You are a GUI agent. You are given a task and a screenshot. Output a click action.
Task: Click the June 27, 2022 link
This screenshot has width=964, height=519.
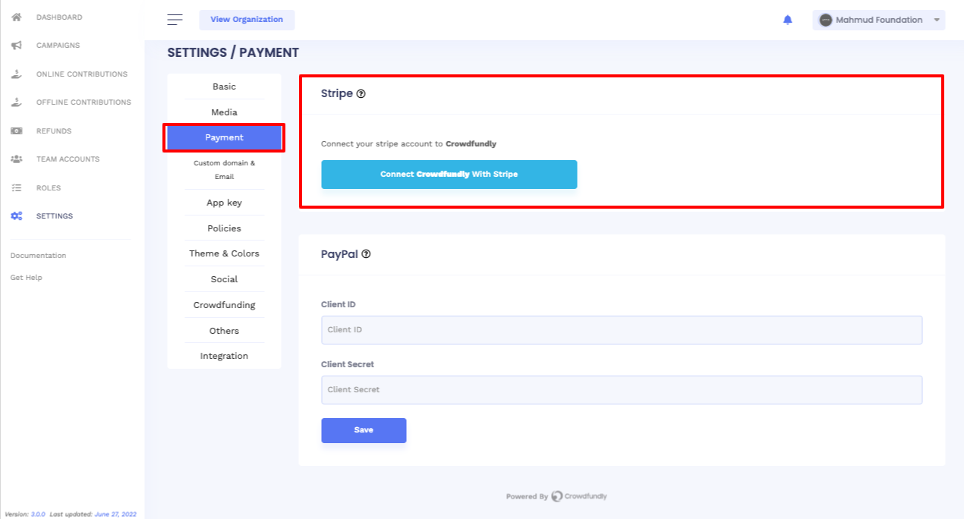tap(115, 514)
